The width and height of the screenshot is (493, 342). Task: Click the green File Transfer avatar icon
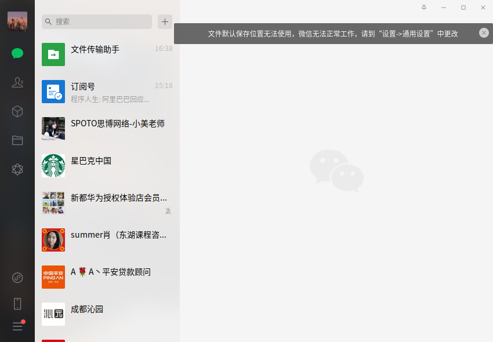[53, 54]
